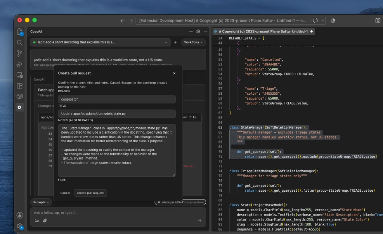Select the Untitled-1 editor tab
Viewport: 383px width, 234px height.
pyautogui.click(x=263, y=31)
